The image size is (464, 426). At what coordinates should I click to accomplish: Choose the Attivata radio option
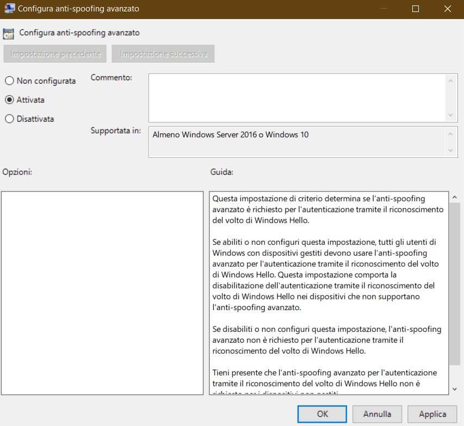click(9, 100)
